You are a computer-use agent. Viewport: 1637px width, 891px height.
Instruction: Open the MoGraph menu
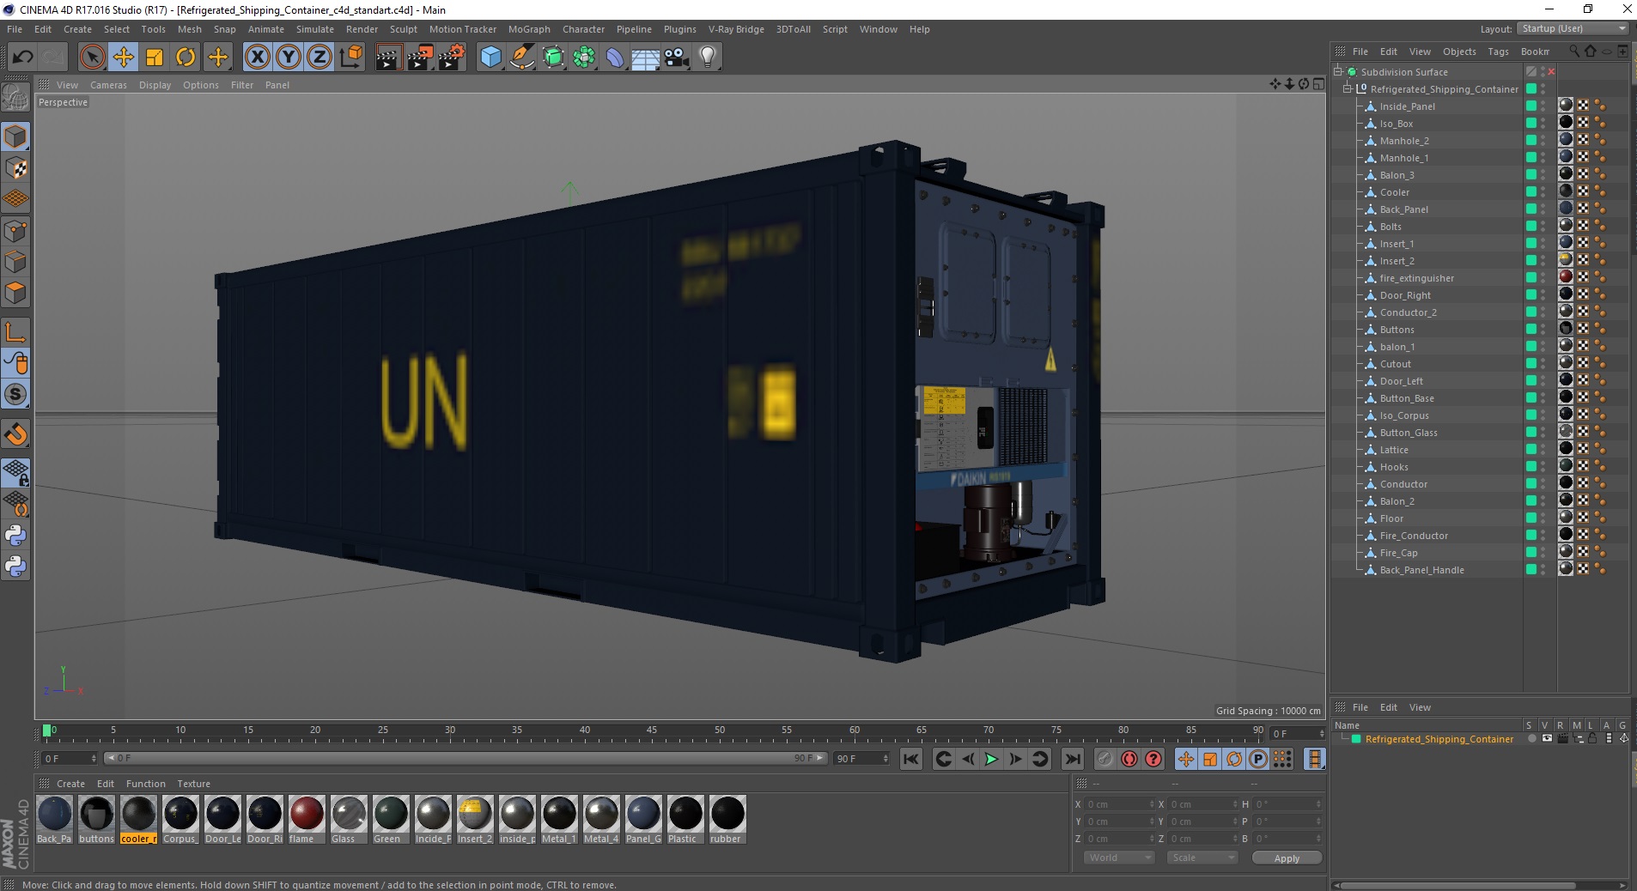pyautogui.click(x=529, y=29)
